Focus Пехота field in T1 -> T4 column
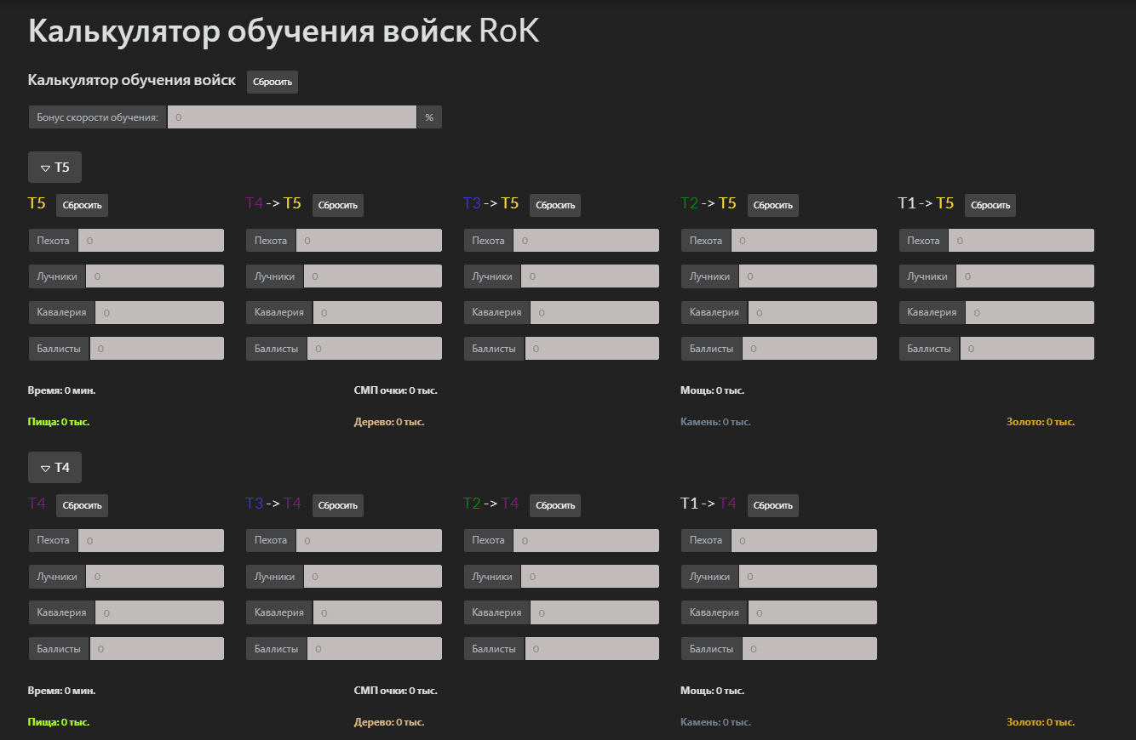This screenshot has height=740, width=1136. click(804, 540)
